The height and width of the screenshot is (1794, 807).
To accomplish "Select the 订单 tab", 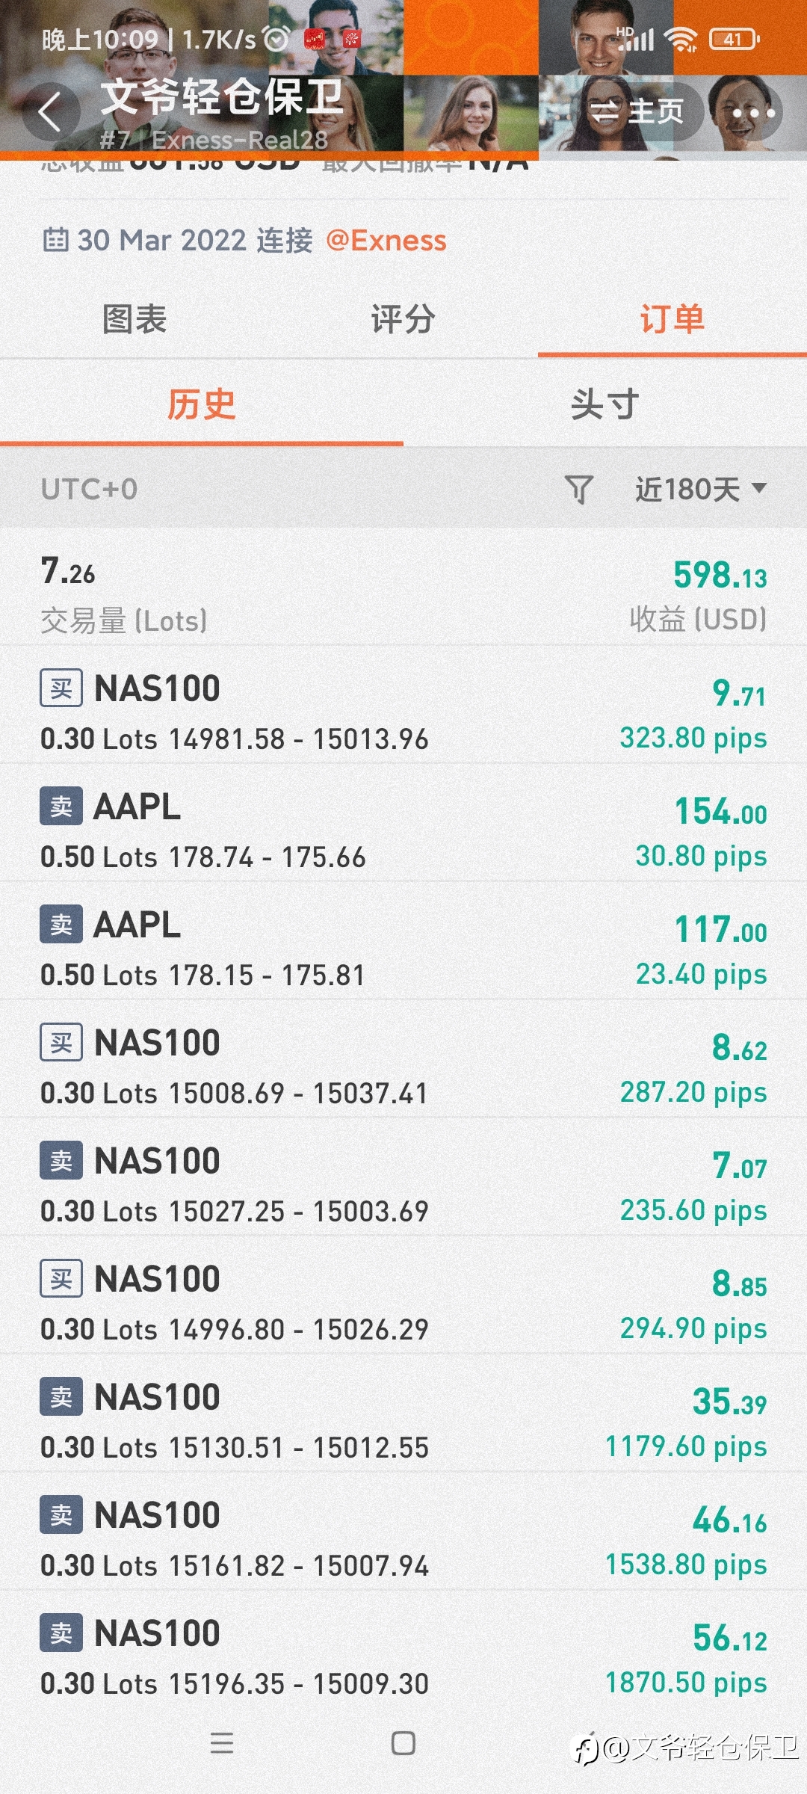I will pos(672,319).
